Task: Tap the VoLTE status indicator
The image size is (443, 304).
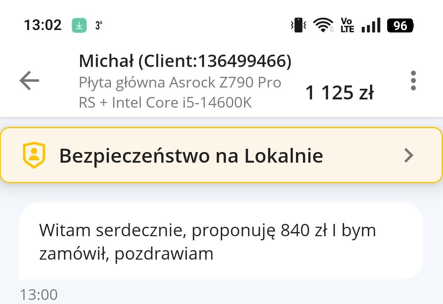Action: tap(347, 25)
